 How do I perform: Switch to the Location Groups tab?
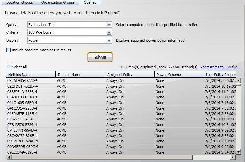[x=20, y=3]
